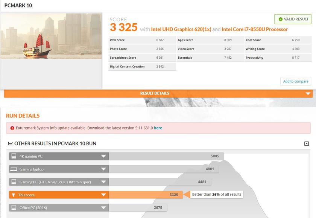This screenshot has width=316, height=218.
Task: Click the chart icon beside Other Results heading
Action: [10, 144]
